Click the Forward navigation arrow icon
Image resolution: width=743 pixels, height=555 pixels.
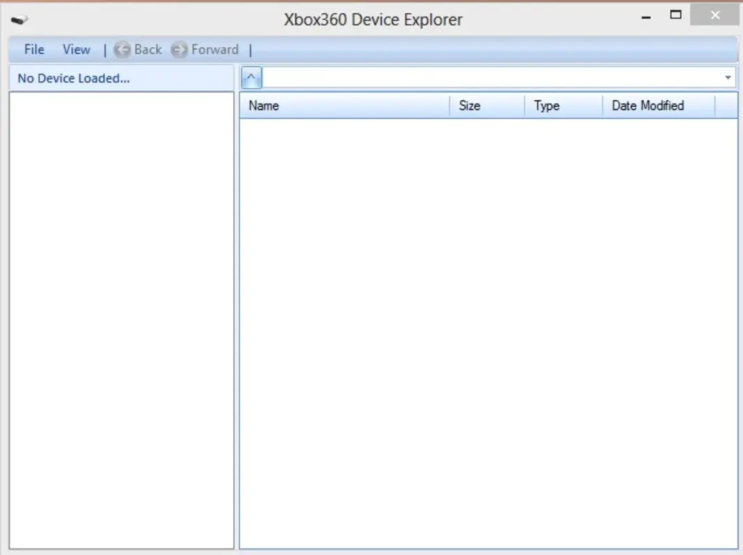pyautogui.click(x=179, y=49)
